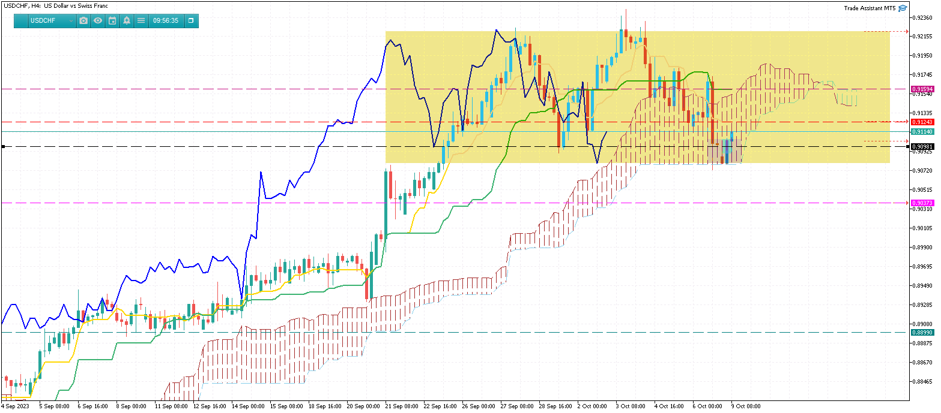Image resolution: width=941 pixels, height=413 pixels.
Task: Toggle visibility with the eye icon
Action: [98, 20]
